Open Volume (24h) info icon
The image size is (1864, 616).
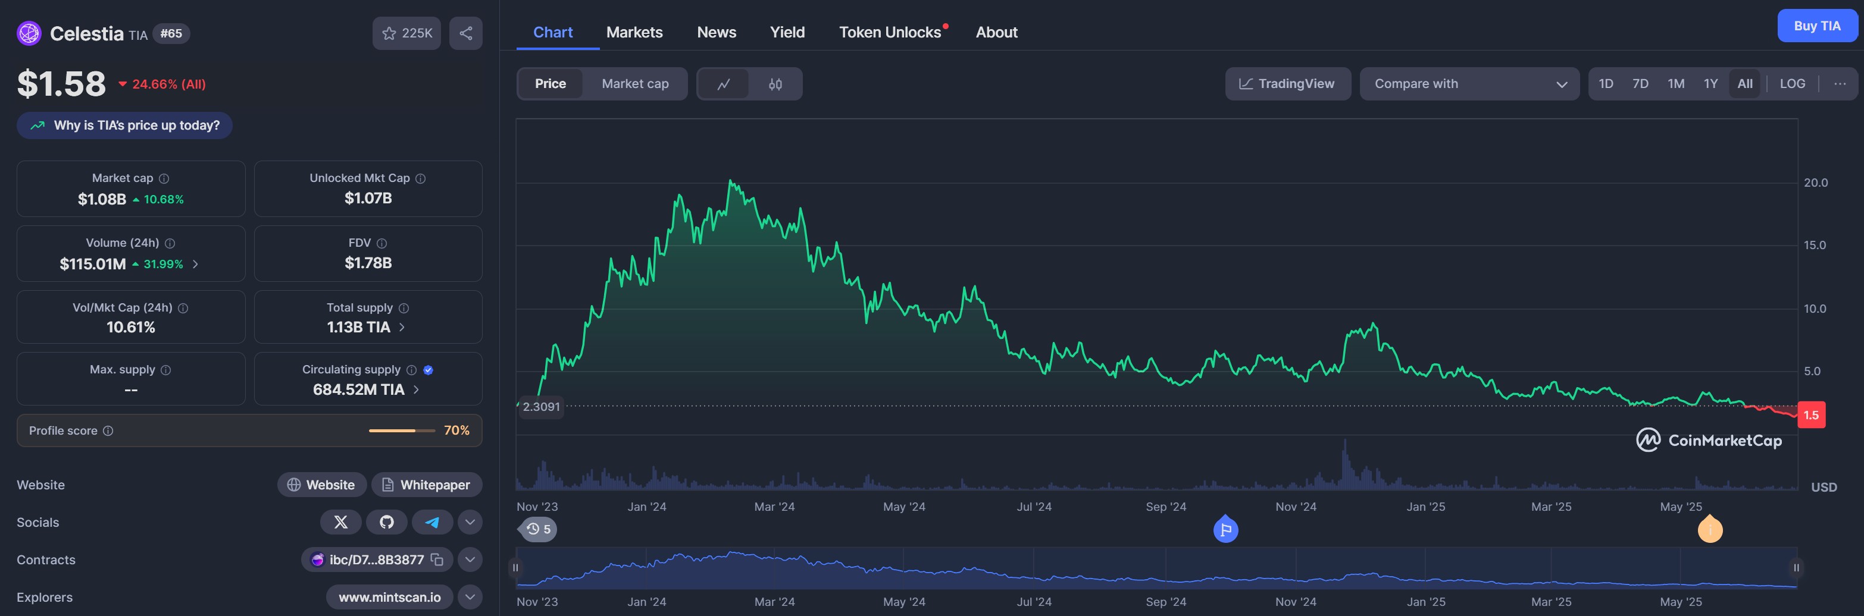click(170, 244)
